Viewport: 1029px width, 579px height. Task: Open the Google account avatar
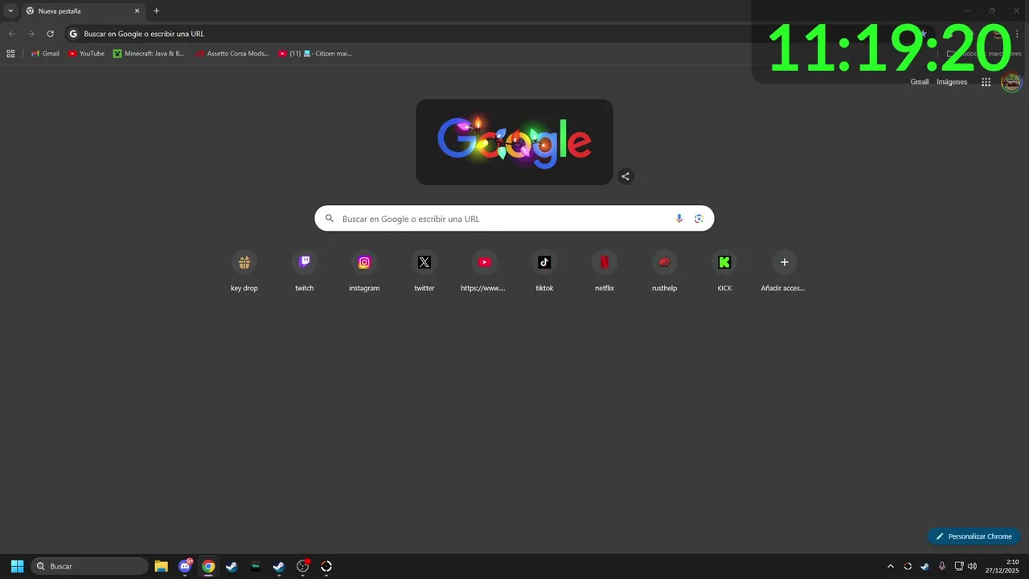coord(1011,82)
